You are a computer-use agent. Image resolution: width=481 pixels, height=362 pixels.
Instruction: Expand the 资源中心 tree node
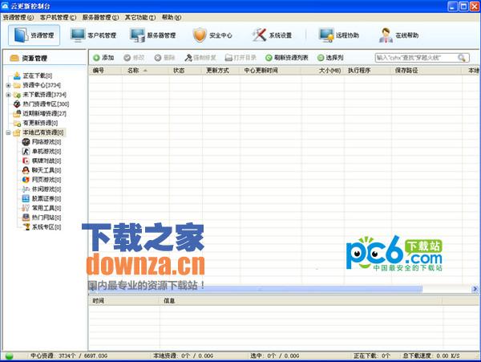tap(7, 85)
